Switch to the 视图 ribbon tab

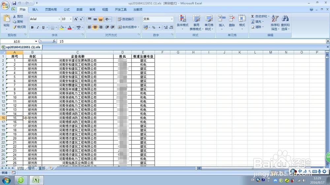pos(105,10)
